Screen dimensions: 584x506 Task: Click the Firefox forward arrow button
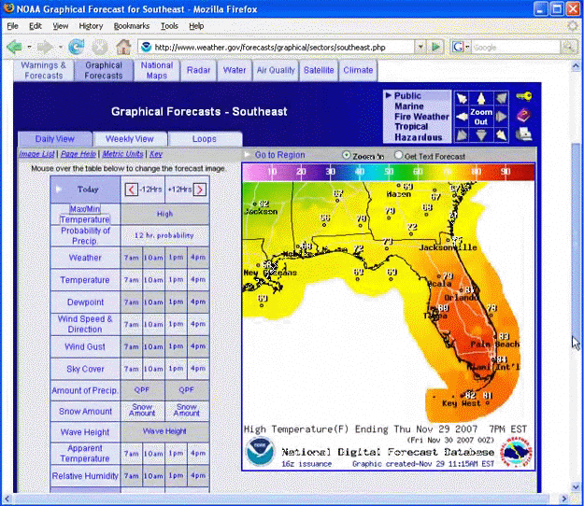coord(46,48)
